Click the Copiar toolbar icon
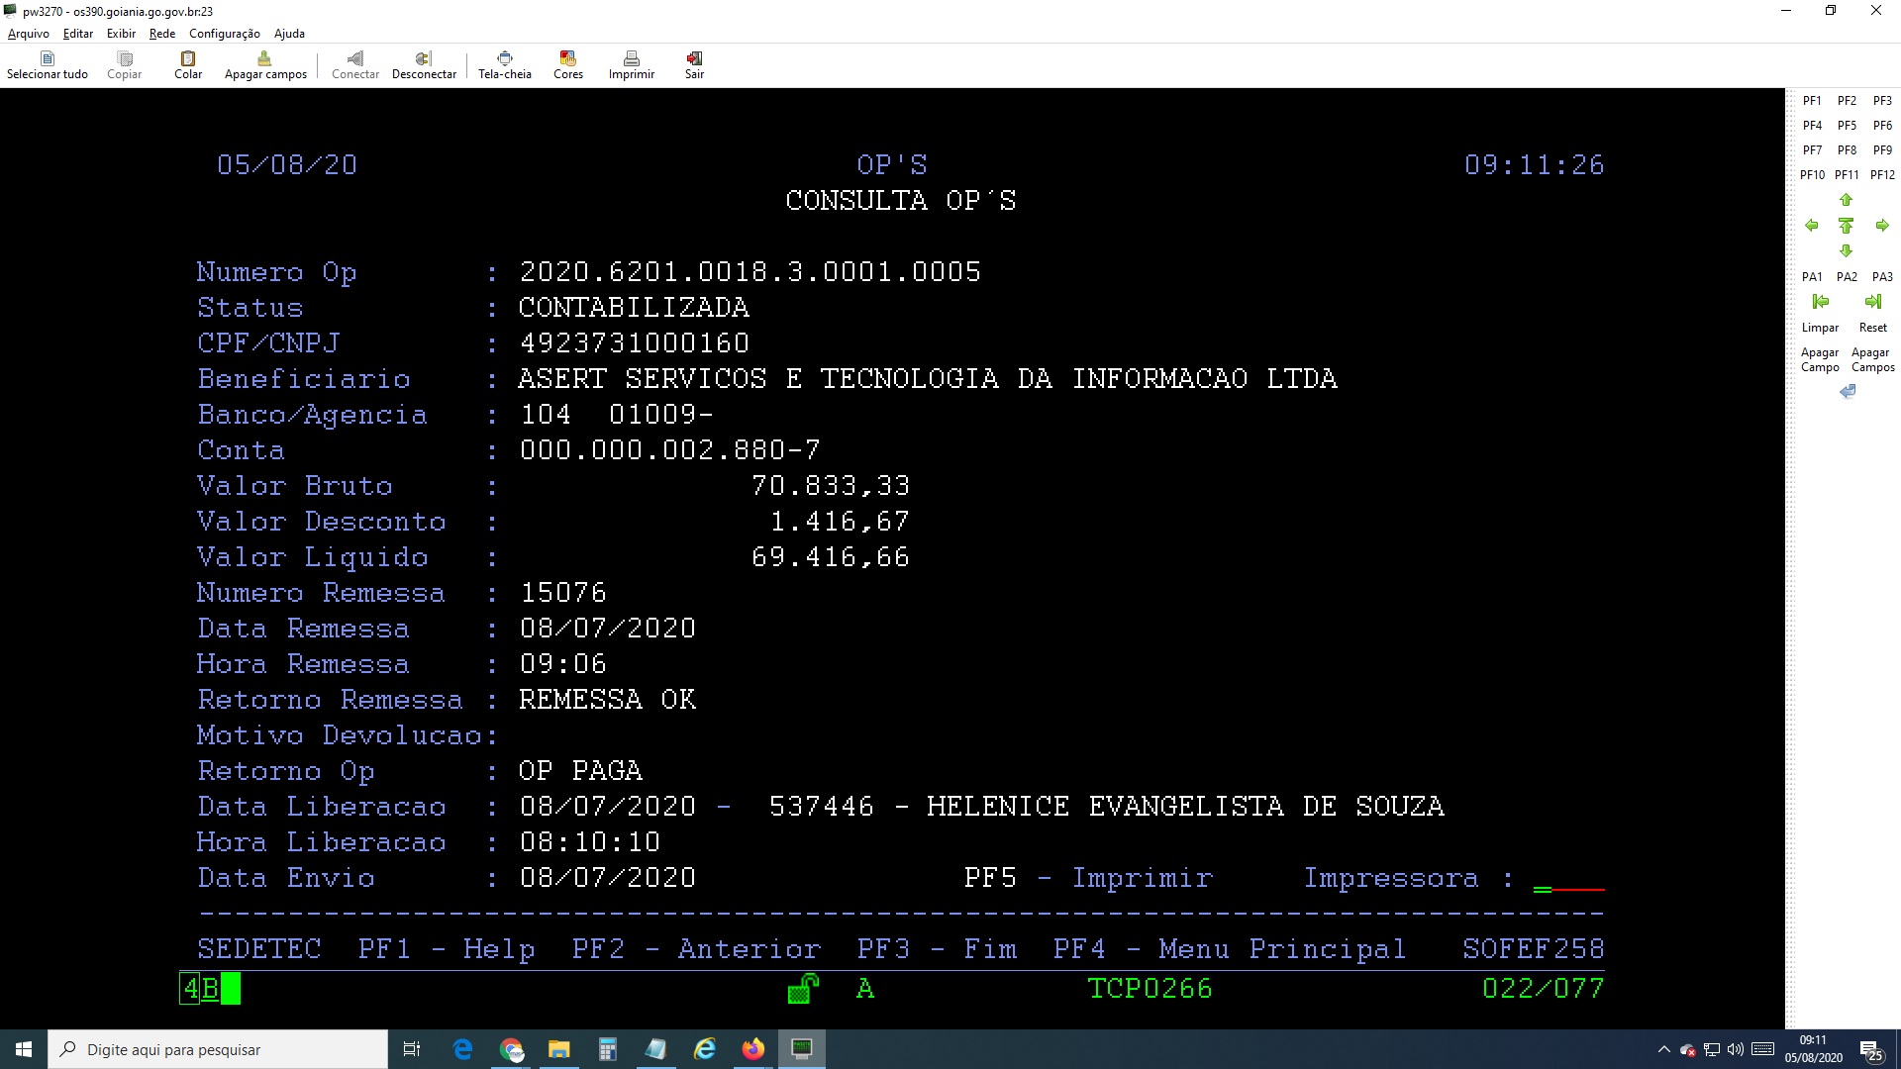 124,65
